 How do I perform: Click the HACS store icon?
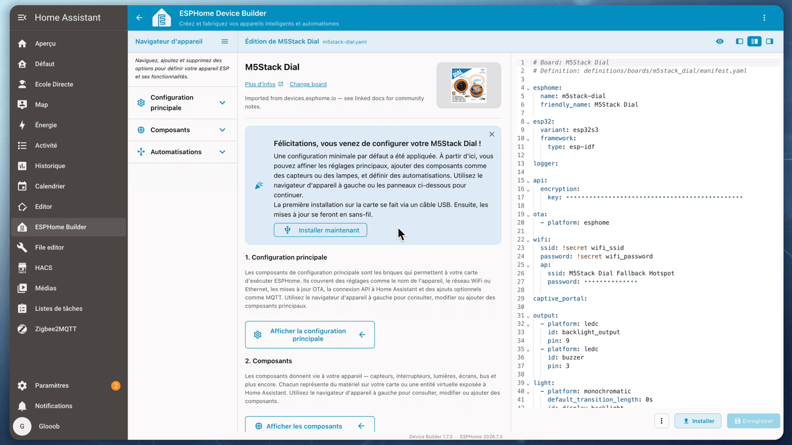(x=22, y=268)
